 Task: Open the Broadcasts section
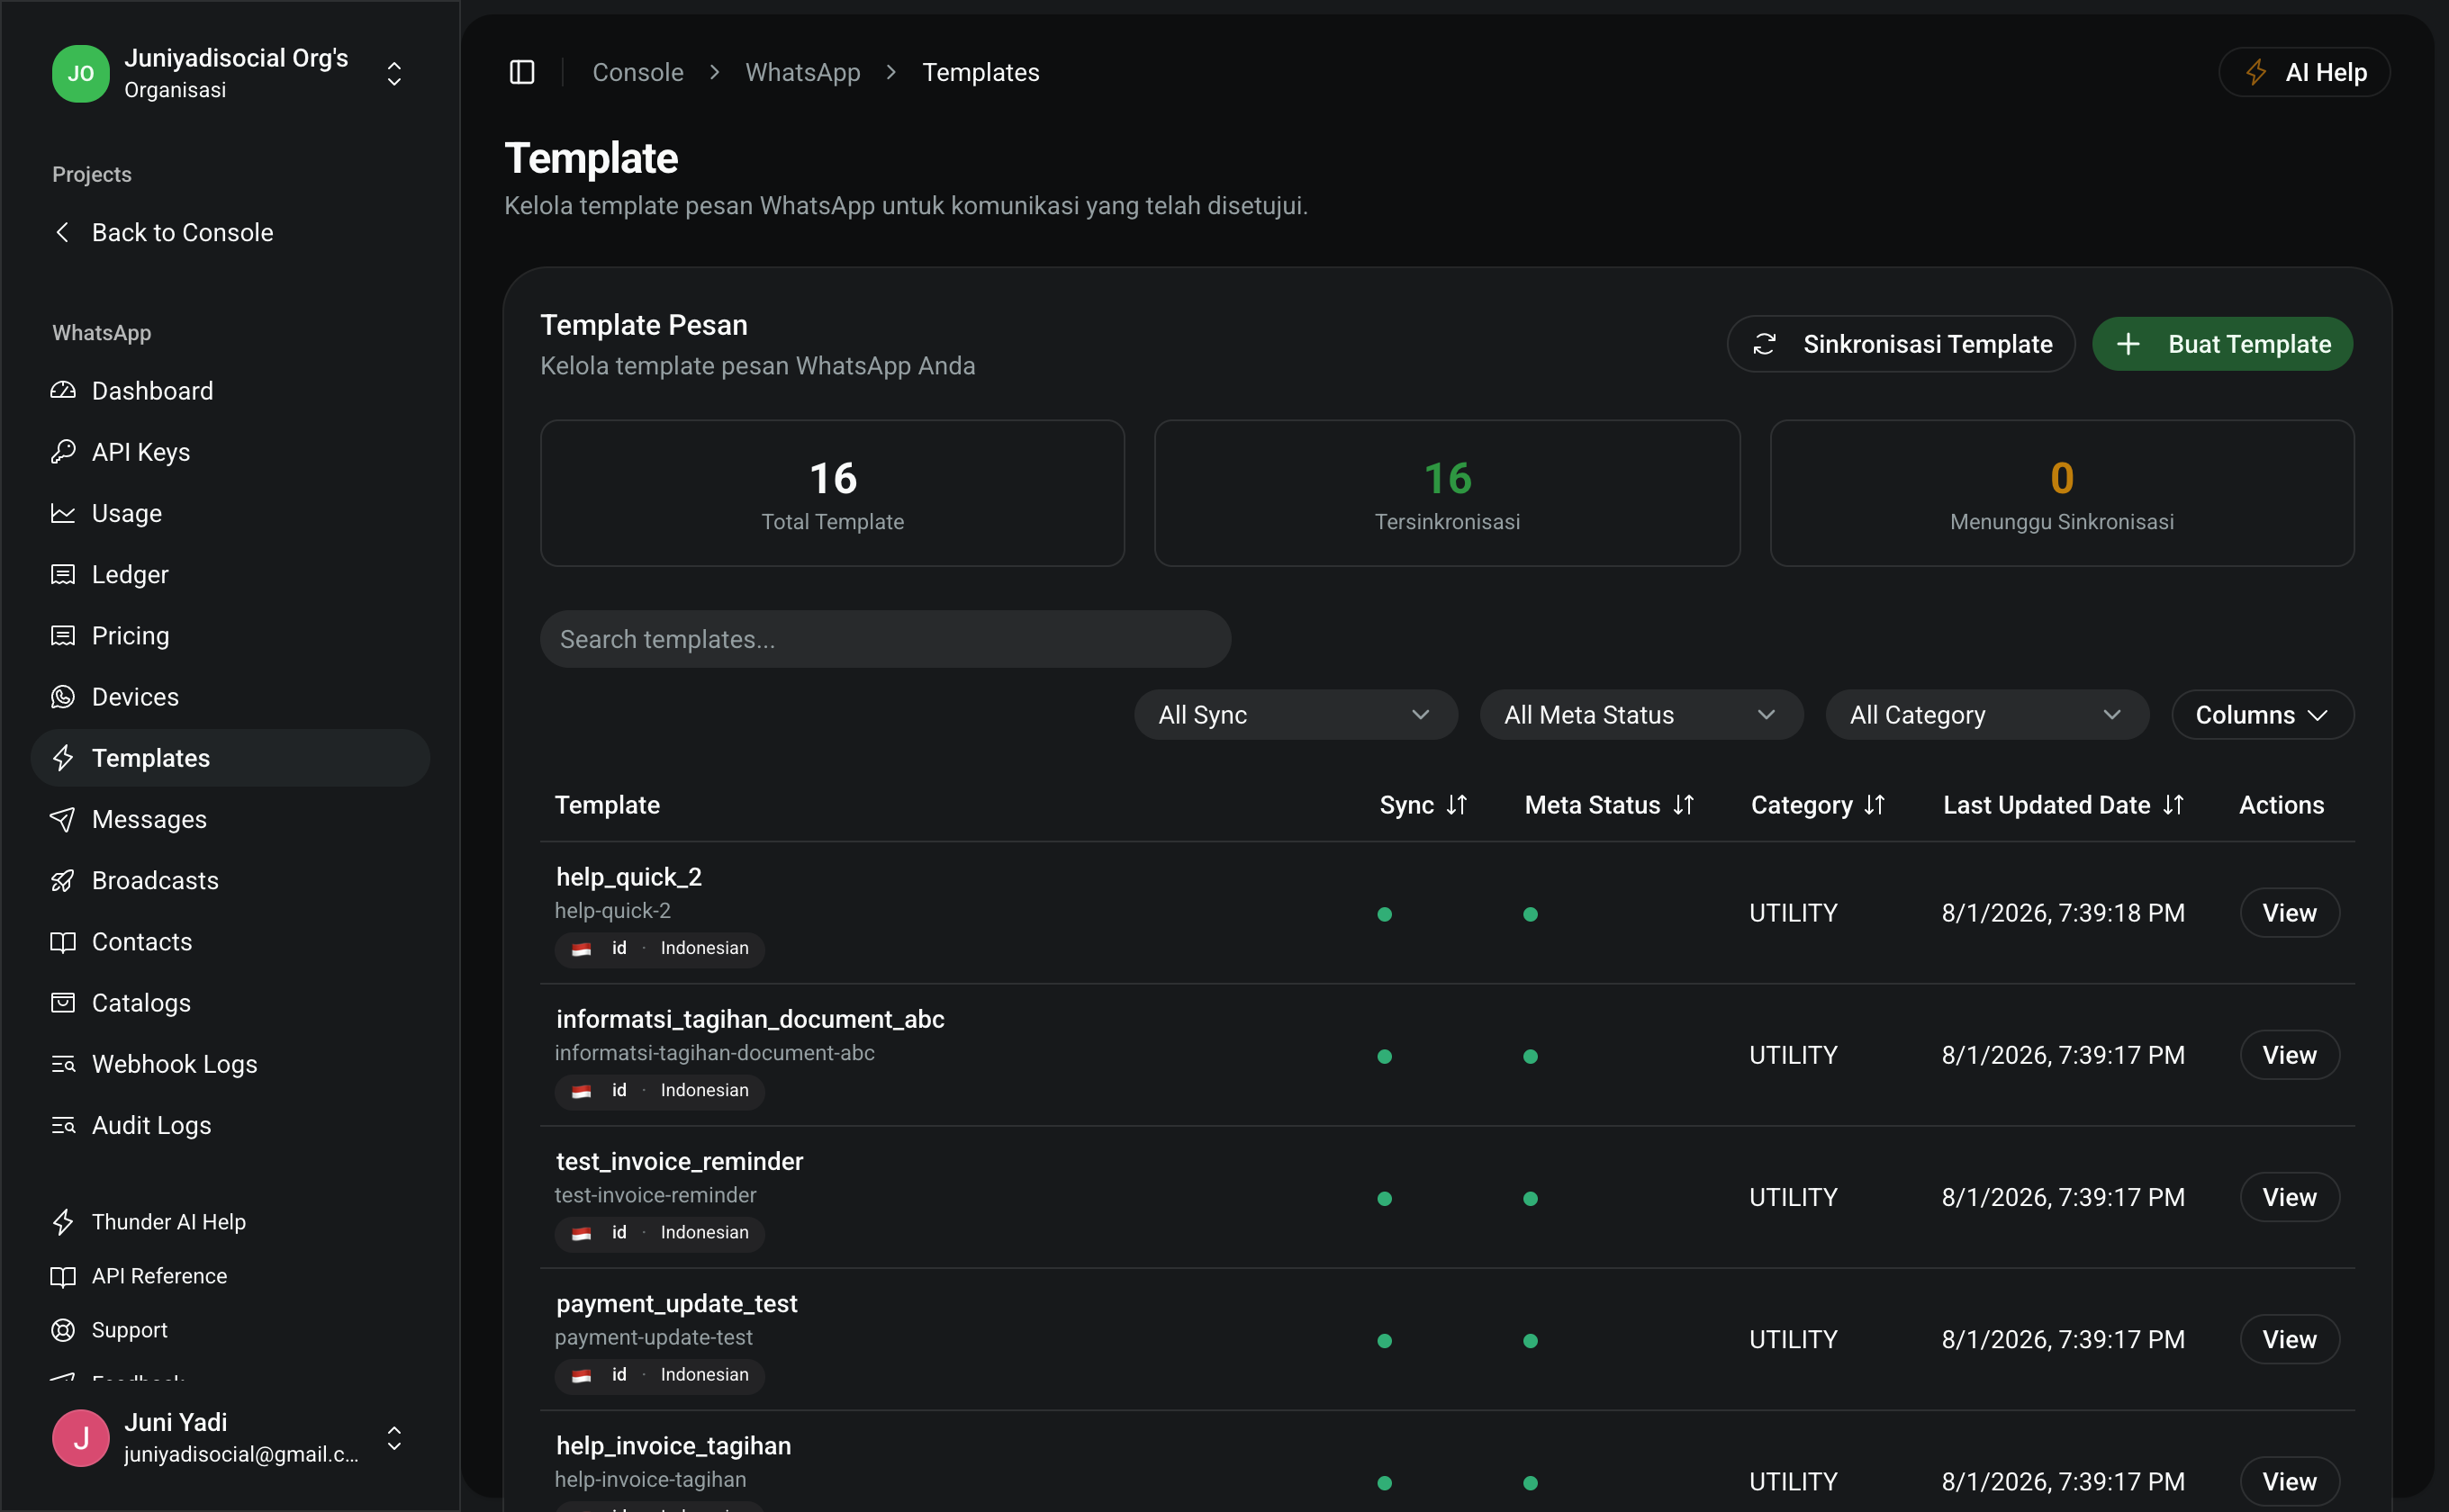[231, 880]
